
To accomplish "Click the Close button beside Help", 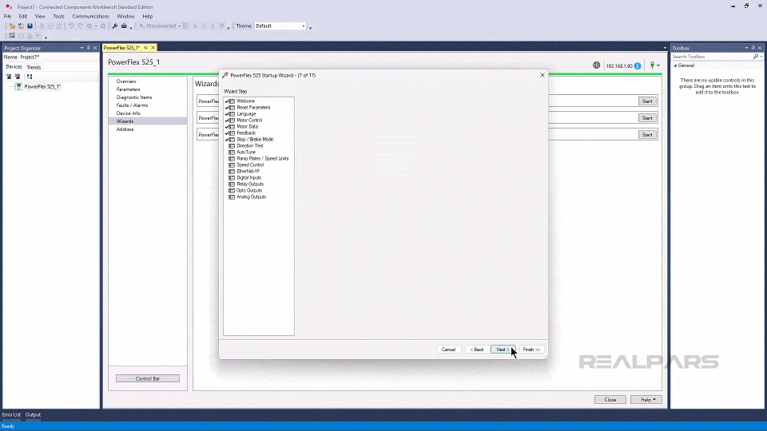I will 610,400.
